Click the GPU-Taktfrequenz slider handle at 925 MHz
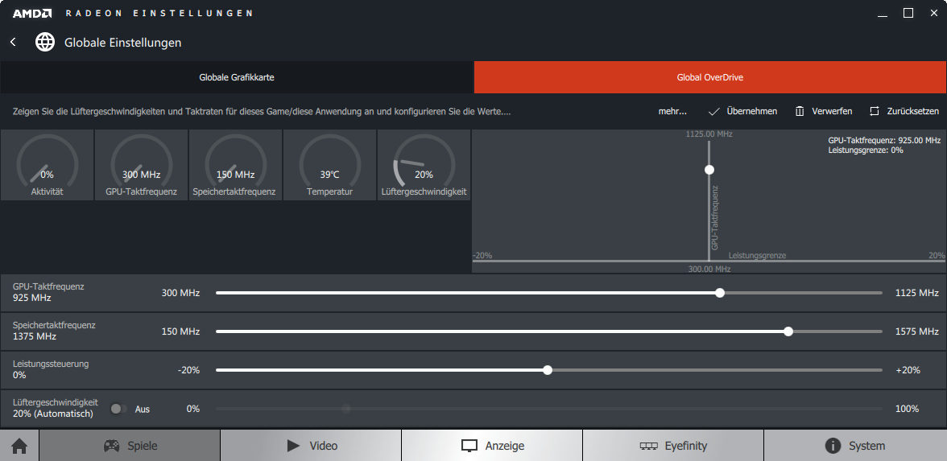Screen dimensions: 947x461 [719, 293]
